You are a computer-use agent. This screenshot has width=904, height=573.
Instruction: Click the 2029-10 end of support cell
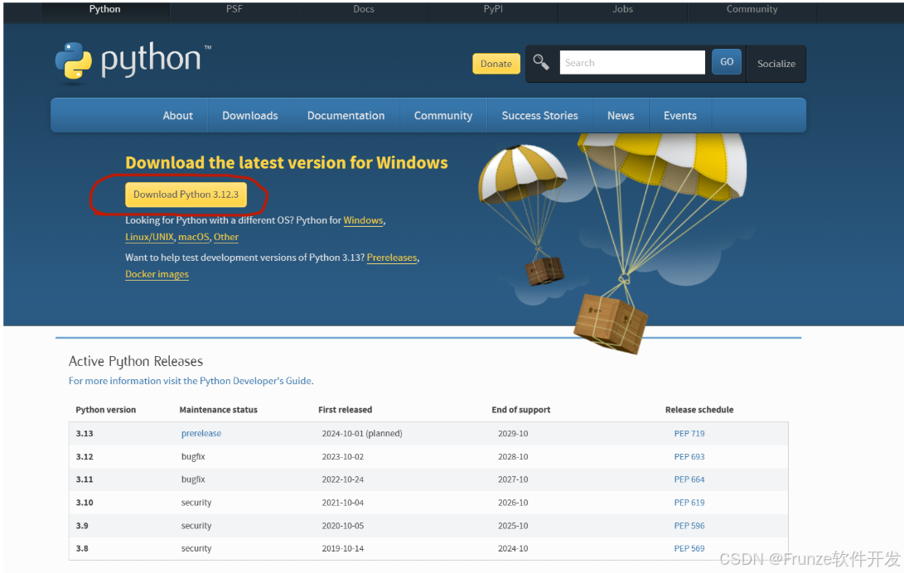pos(513,434)
